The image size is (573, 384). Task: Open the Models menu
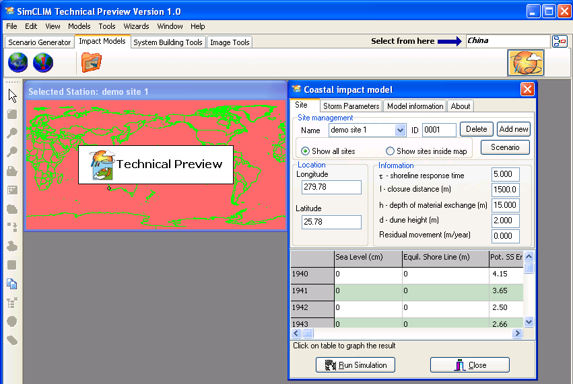(x=79, y=26)
